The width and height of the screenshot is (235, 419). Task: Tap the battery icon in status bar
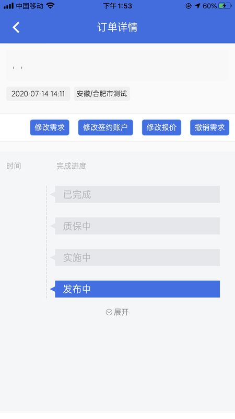225,6
